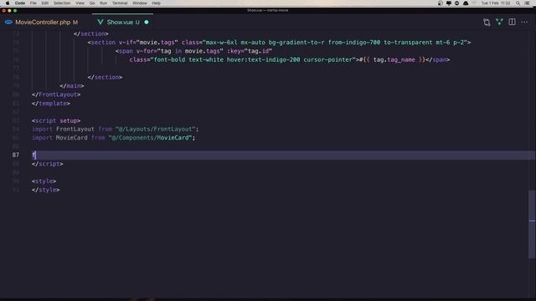Open Control Center in menu bar
The width and height of the screenshot is (536, 301).
[527, 3]
